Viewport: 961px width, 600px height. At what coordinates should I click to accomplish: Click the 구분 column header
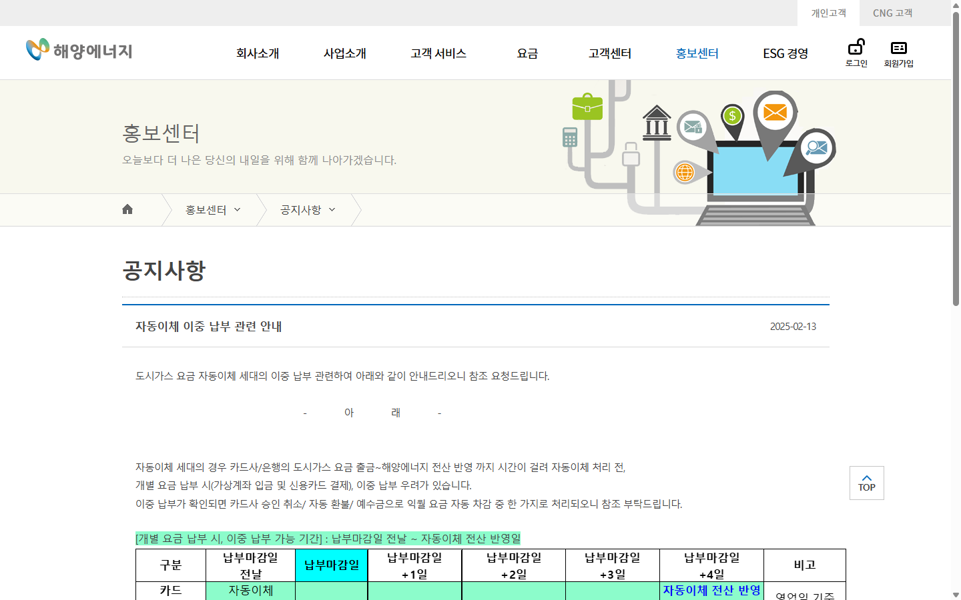coord(171,565)
